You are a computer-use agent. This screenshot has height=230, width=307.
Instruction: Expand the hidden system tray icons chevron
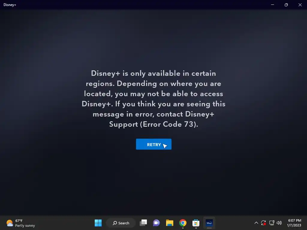coord(256,223)
